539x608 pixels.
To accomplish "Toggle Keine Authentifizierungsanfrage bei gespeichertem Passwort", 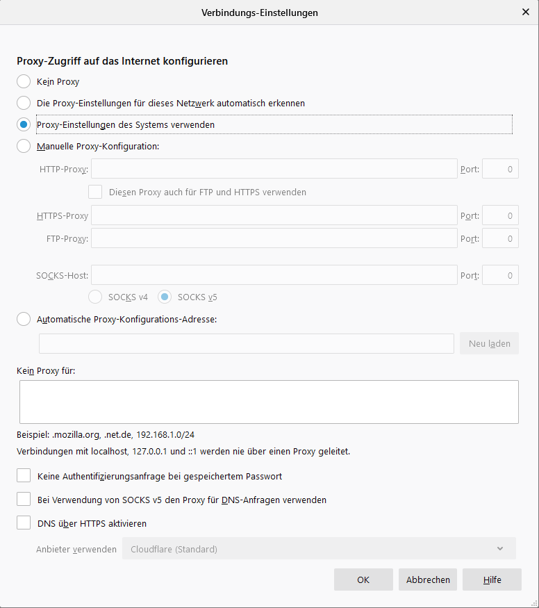I will [x=24, y=475].
